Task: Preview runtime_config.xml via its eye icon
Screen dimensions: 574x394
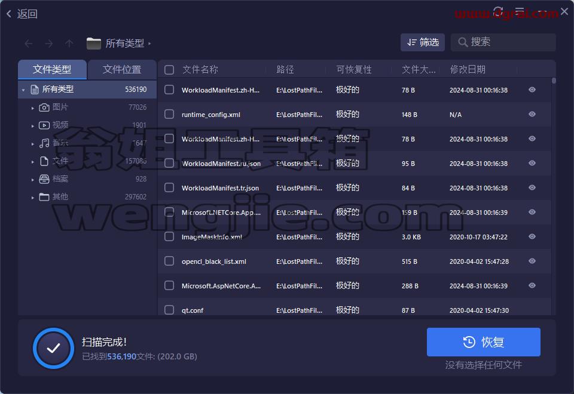Action: tap(532, 114)
